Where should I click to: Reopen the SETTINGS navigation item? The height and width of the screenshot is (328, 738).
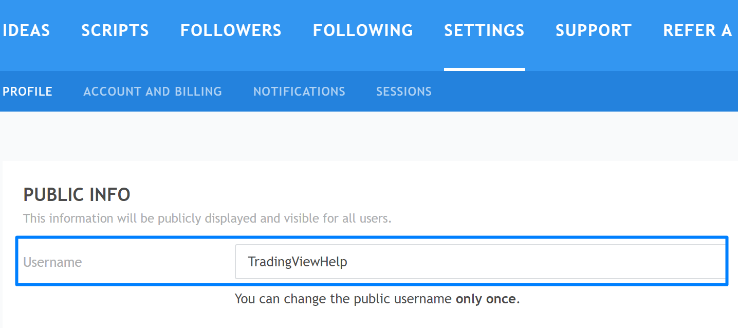tap(484, 30)
